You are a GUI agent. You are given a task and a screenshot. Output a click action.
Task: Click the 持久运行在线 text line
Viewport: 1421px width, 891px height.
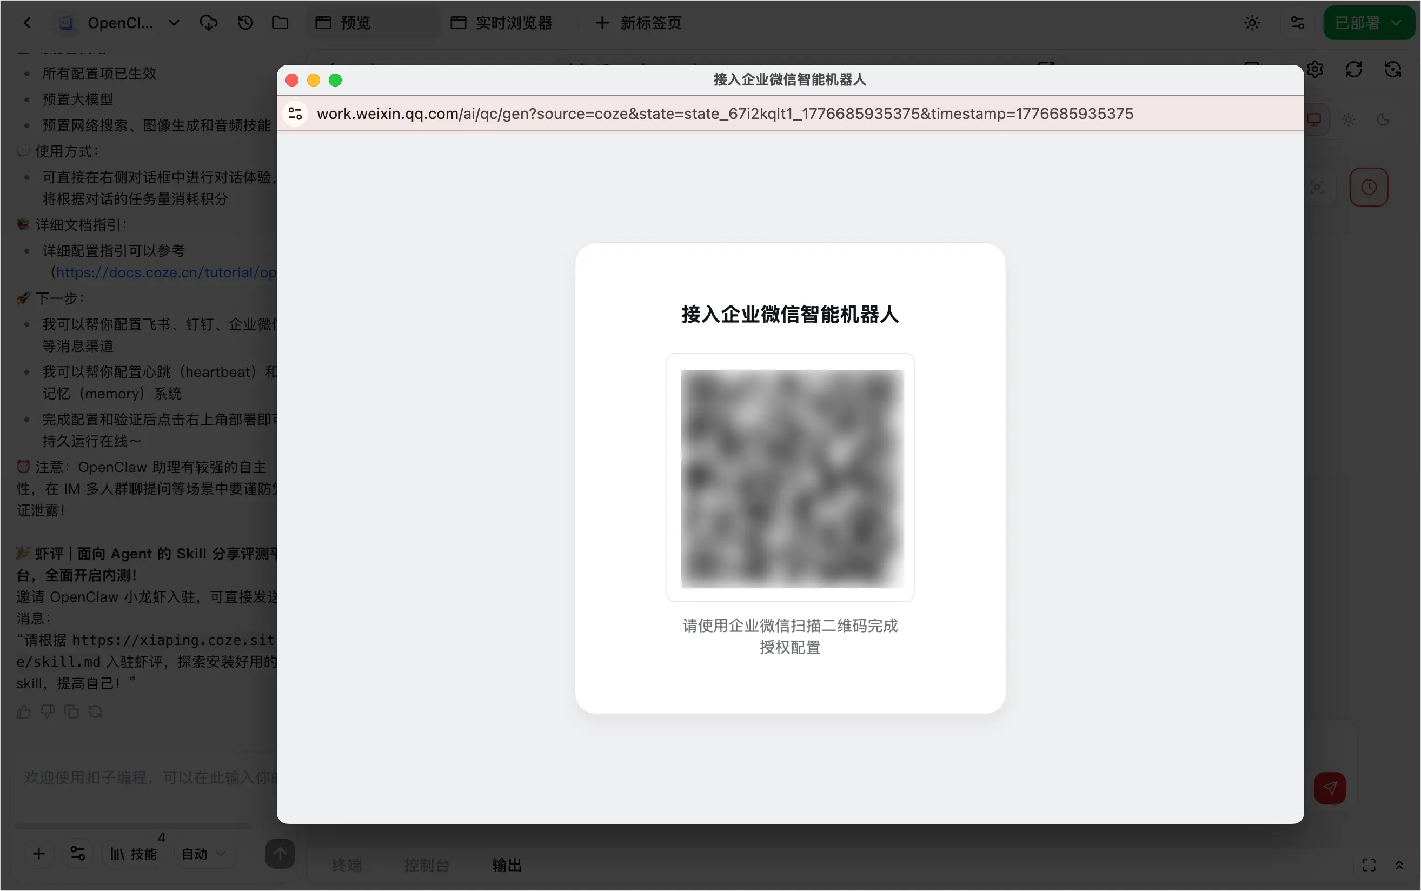(91, 441)
